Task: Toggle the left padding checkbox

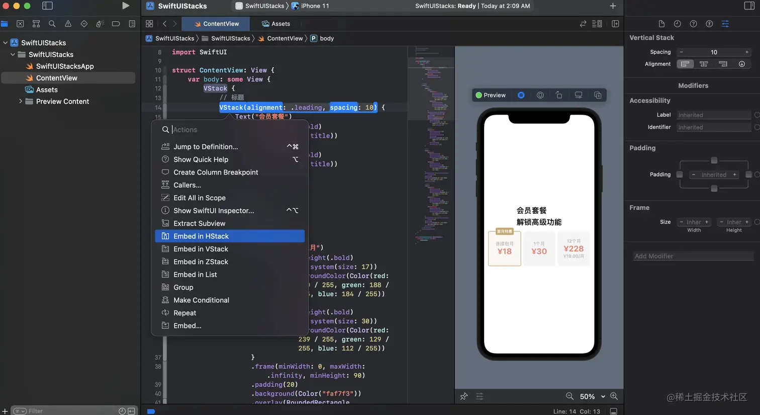Action: coord(680,175)
